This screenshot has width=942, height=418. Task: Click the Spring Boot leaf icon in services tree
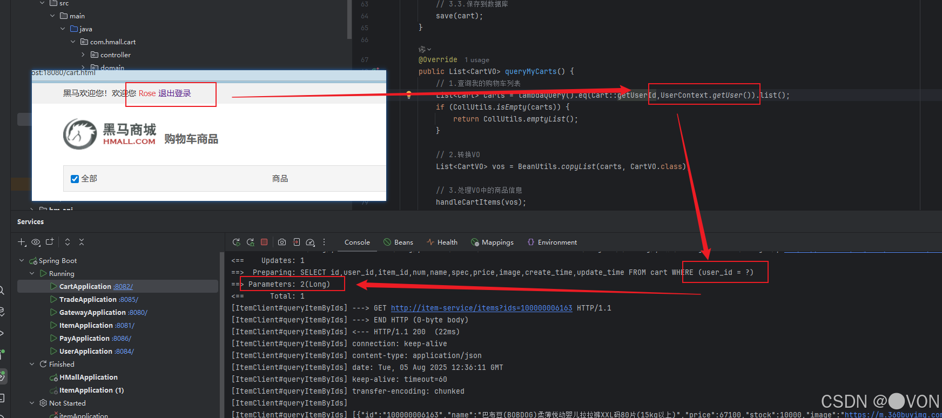coord(33,261)
